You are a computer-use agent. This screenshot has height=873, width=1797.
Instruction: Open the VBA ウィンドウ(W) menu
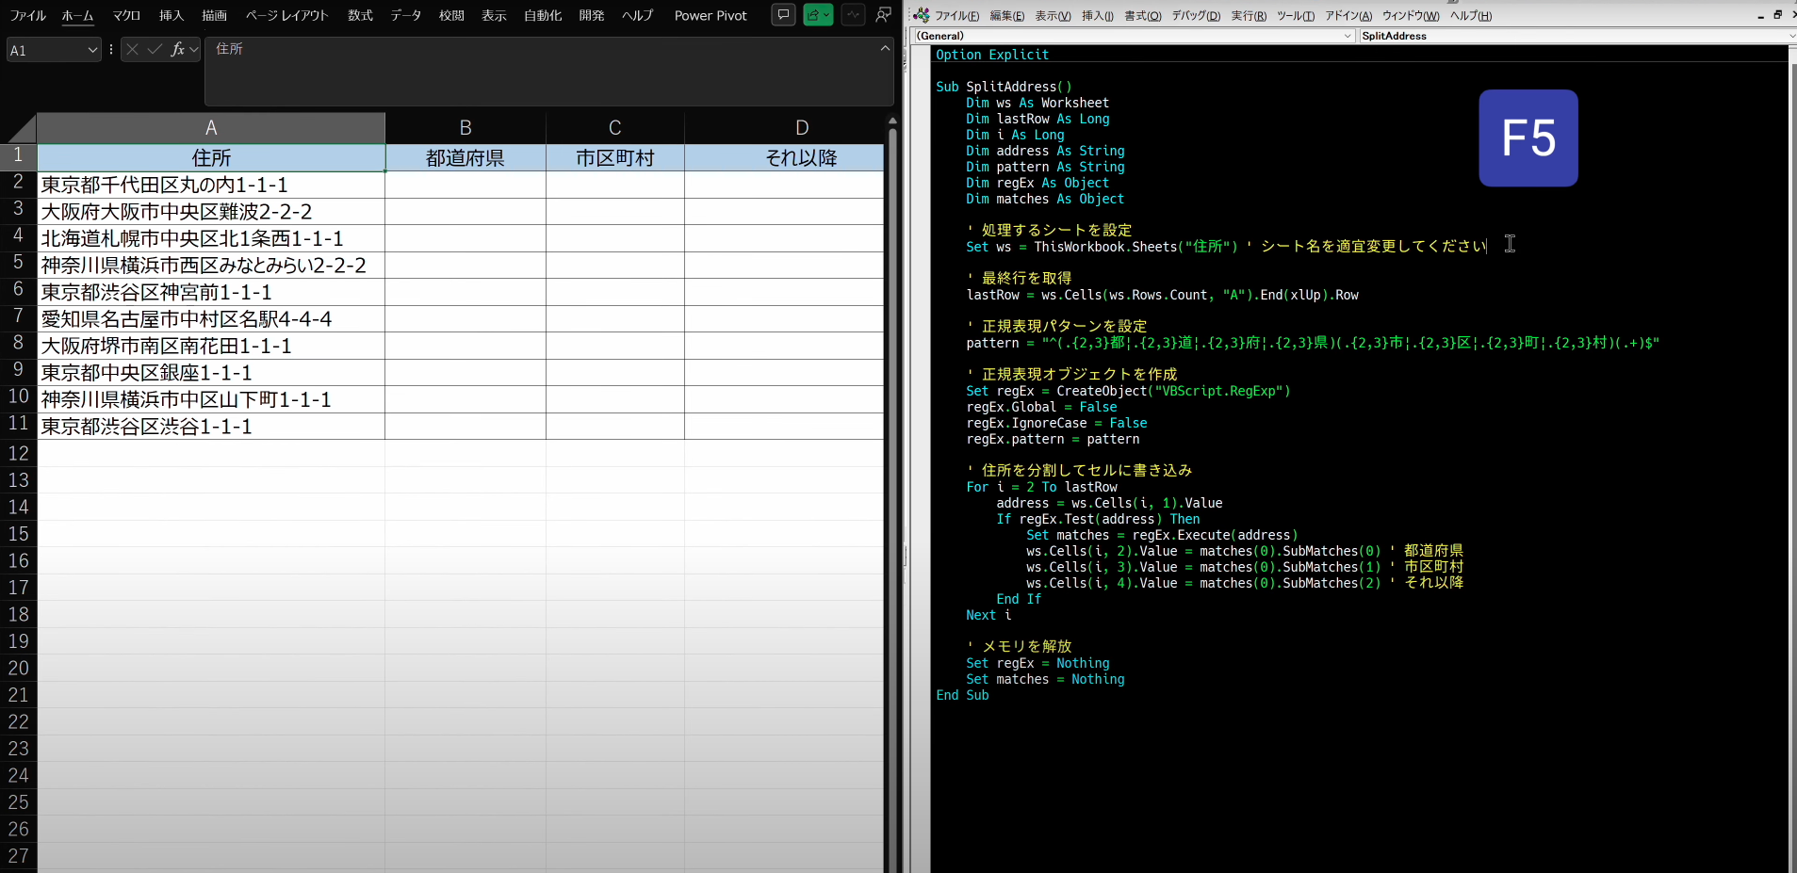click(x=1411, y=16)
